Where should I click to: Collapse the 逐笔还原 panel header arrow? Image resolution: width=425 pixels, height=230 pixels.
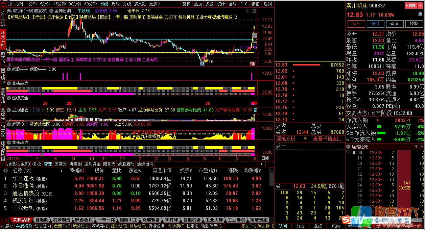pyautogui.click(x=349, y=147)
